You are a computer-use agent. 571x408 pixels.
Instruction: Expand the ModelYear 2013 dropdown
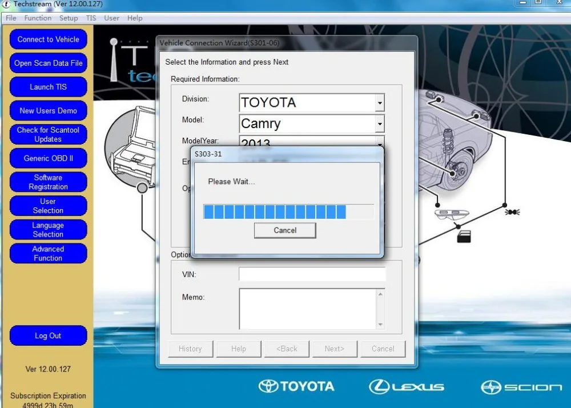[x=380, y=142]
